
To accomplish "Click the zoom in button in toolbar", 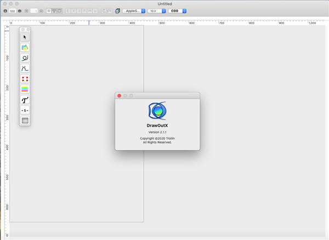I will [20, 11].
